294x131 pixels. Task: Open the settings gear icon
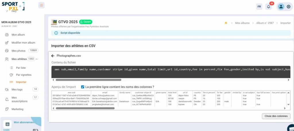tap(289, 7)
